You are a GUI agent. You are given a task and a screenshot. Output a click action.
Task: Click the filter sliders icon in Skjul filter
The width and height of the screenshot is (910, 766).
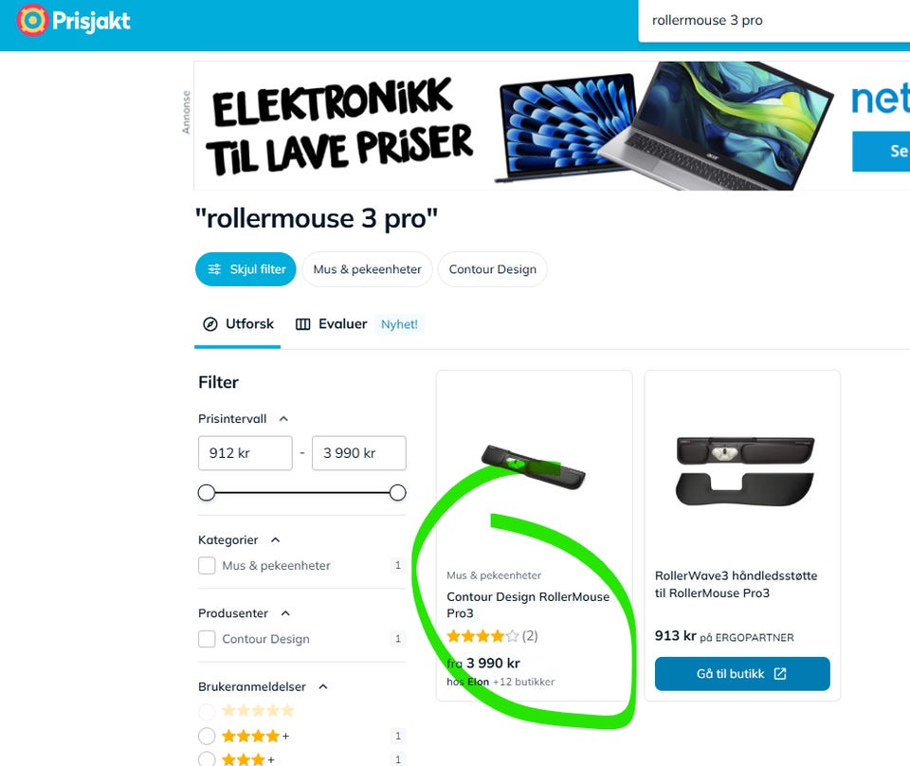click(x=215, y=269)
